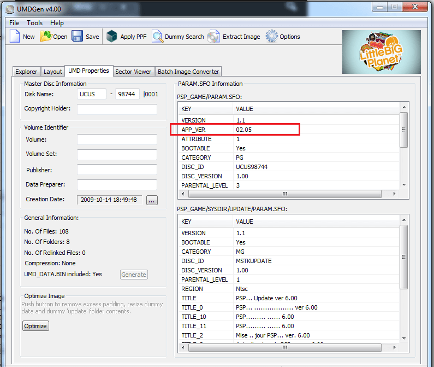Click the Extract Image icon

pyautogui.click(x=215, y=37)
